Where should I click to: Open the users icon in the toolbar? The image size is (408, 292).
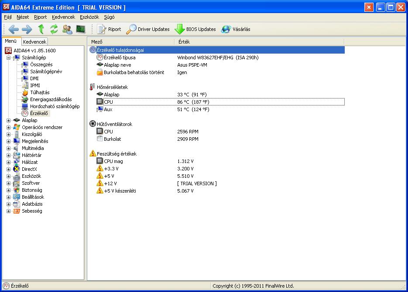(67, 29)
